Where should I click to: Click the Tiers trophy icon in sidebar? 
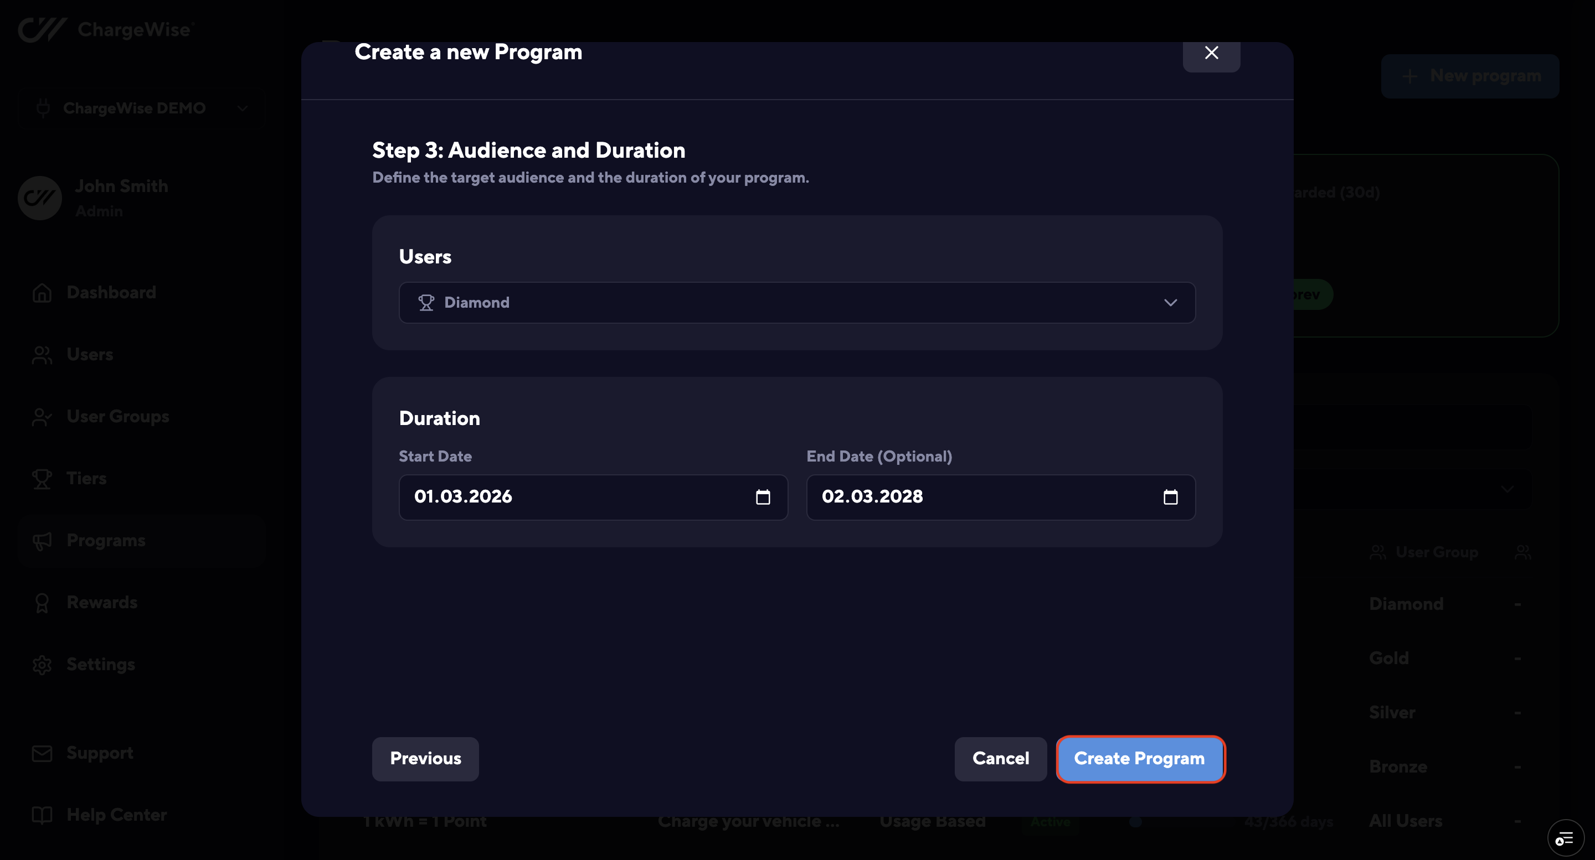point(42,478)
